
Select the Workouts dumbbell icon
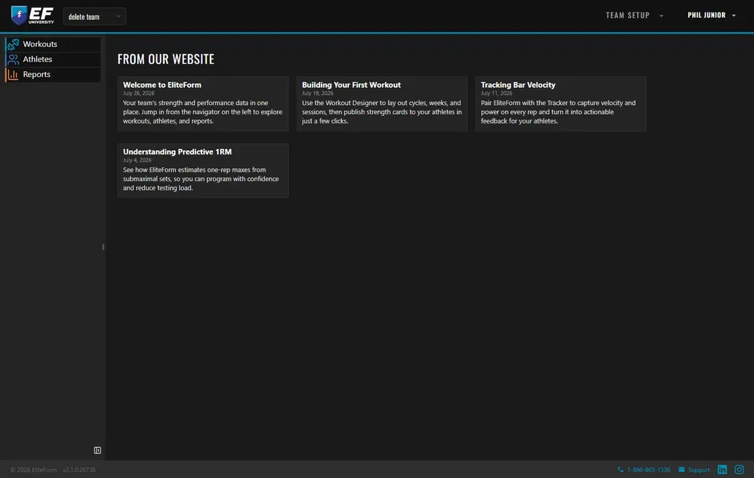[13, 45]
